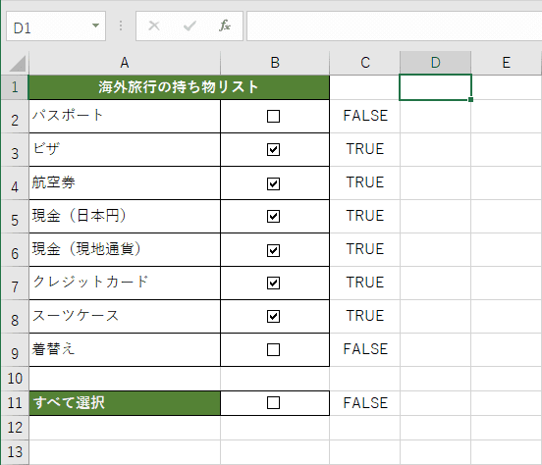
Task: Uncheck the 現金（現地通貨） checkbox
Action: (x=273, y=250)
